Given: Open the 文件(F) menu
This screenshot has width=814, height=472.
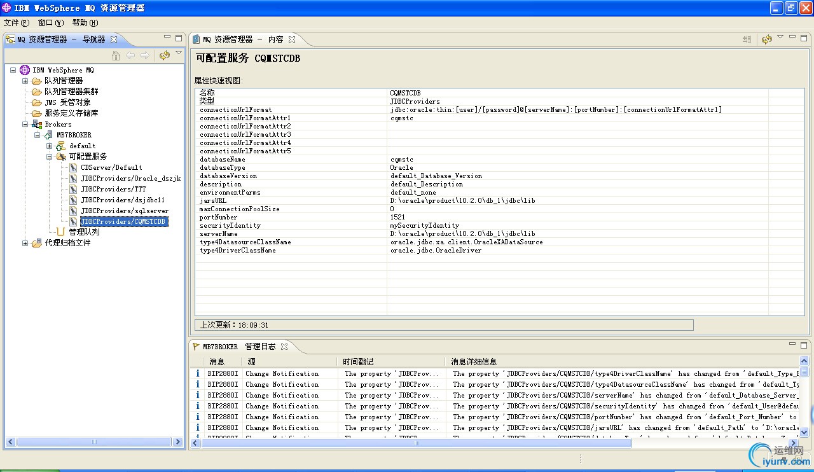Looking at the screenshot, I should [x=17, y=23].
